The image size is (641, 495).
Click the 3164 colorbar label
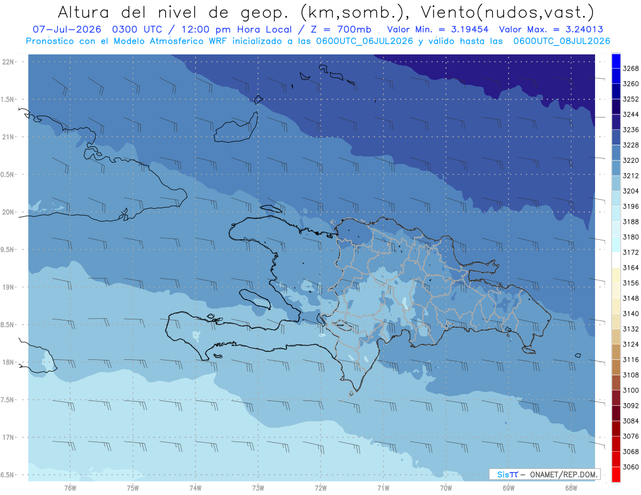pos(631,268)
